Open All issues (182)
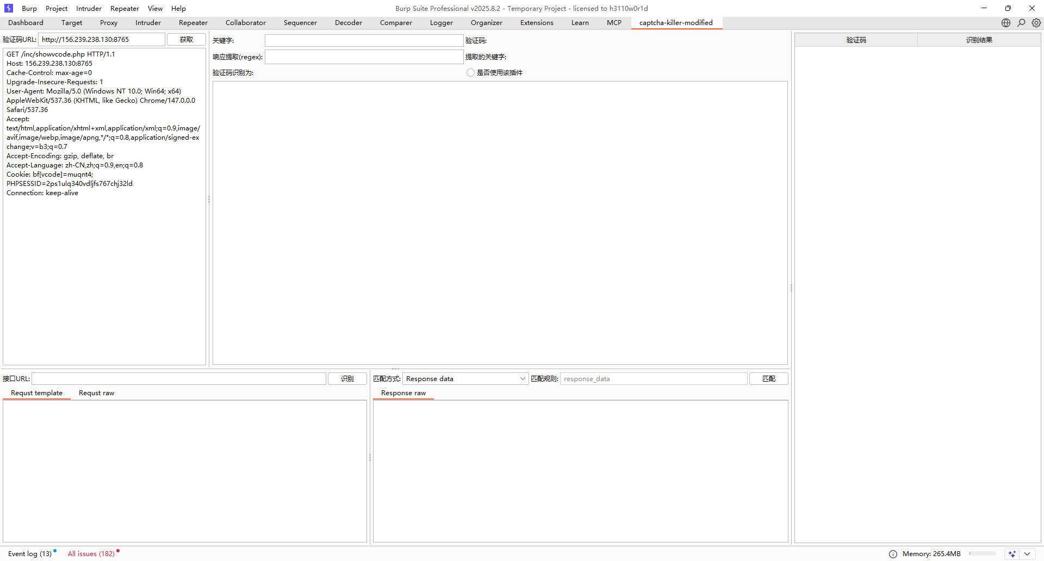1044x561 pixels. pyautogui.click(x=91, y=554)
